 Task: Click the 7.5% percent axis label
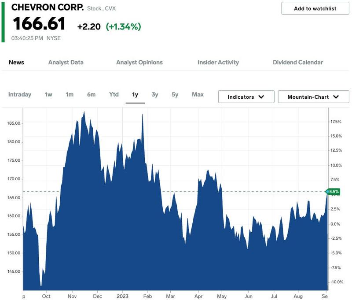coord(335,180)
